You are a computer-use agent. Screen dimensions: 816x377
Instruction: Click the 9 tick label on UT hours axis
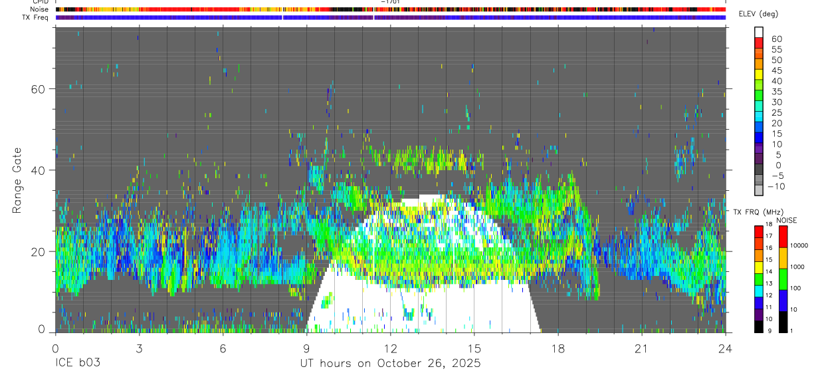coord(306,348)
